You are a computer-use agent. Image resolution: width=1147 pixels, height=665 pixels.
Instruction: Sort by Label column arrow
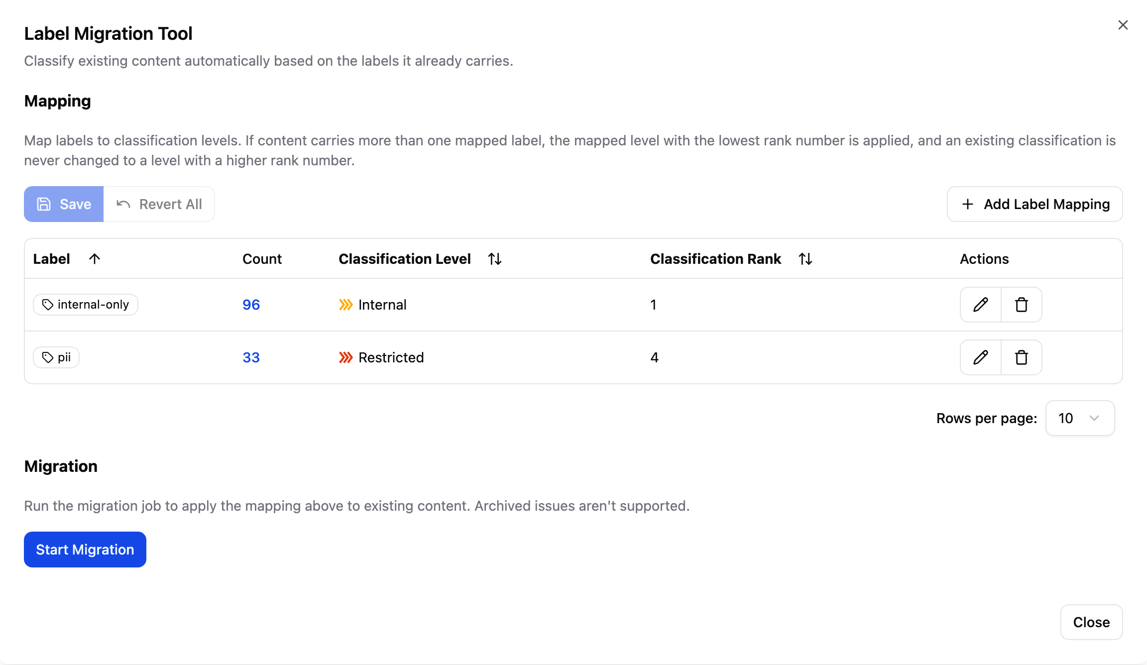pos(95,259)
